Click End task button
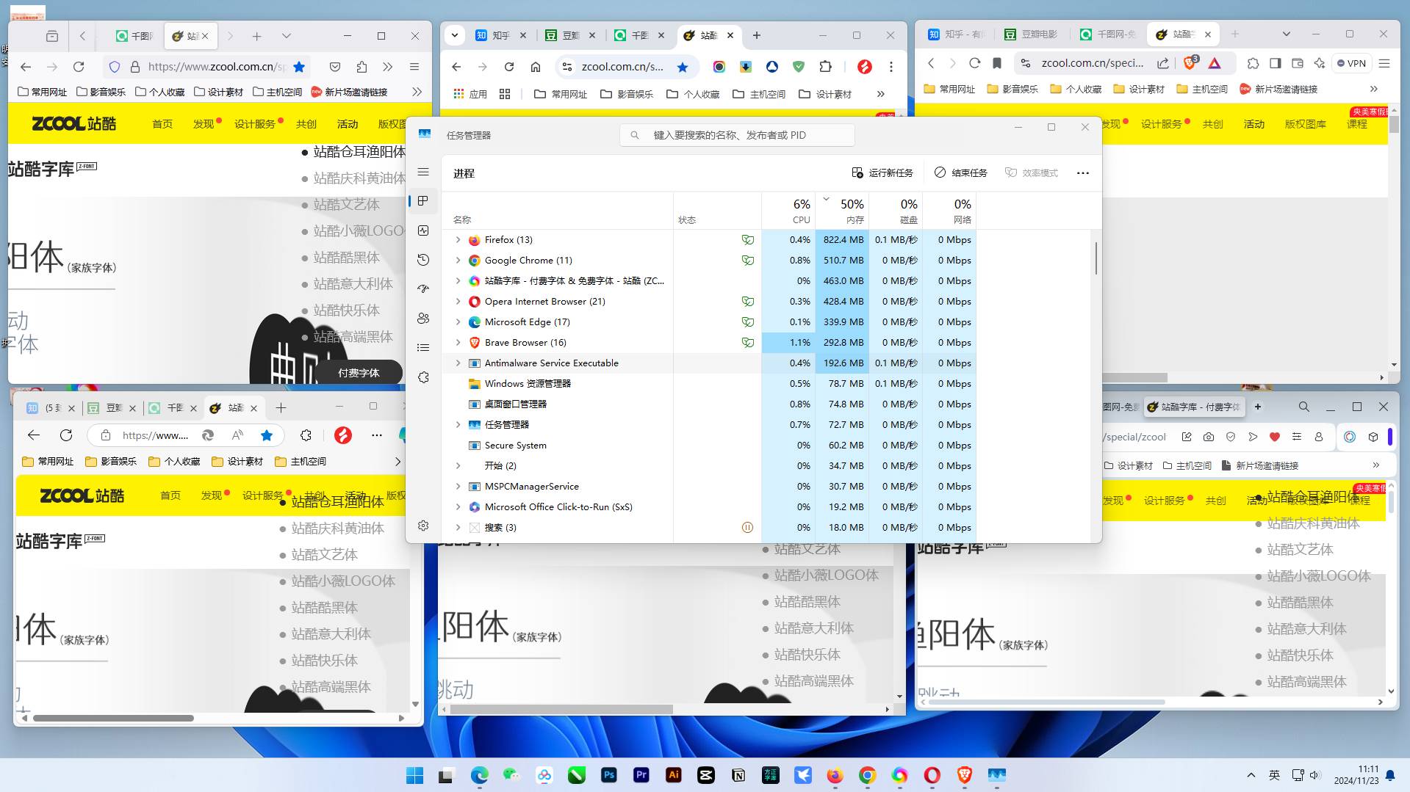This screenshot has height=792, width=1410. (961, 173)
